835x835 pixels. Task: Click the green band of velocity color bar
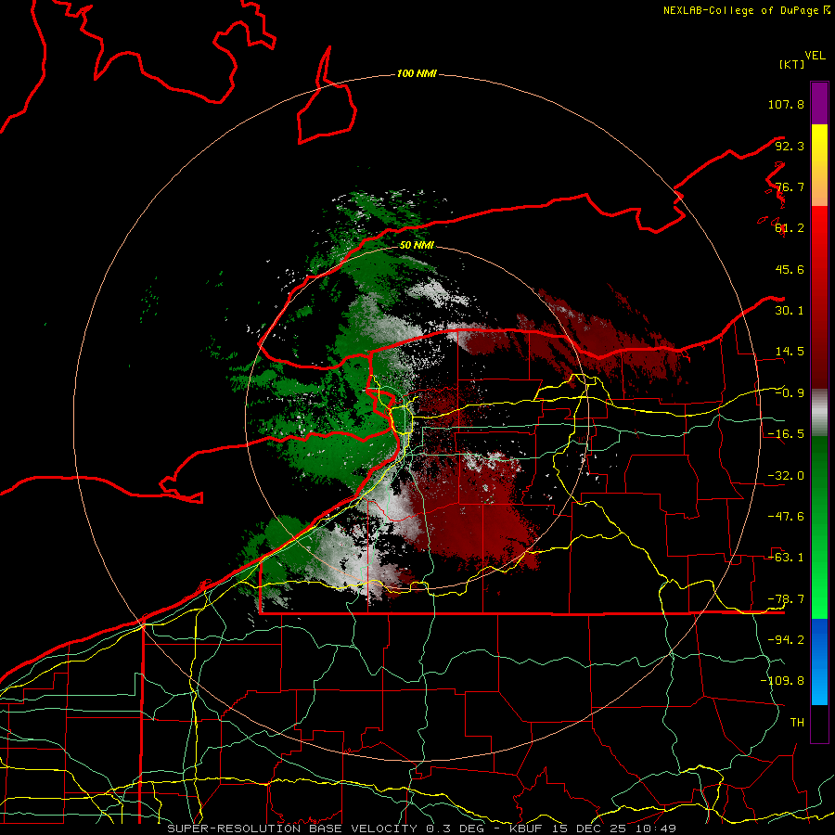click(819, 527)
